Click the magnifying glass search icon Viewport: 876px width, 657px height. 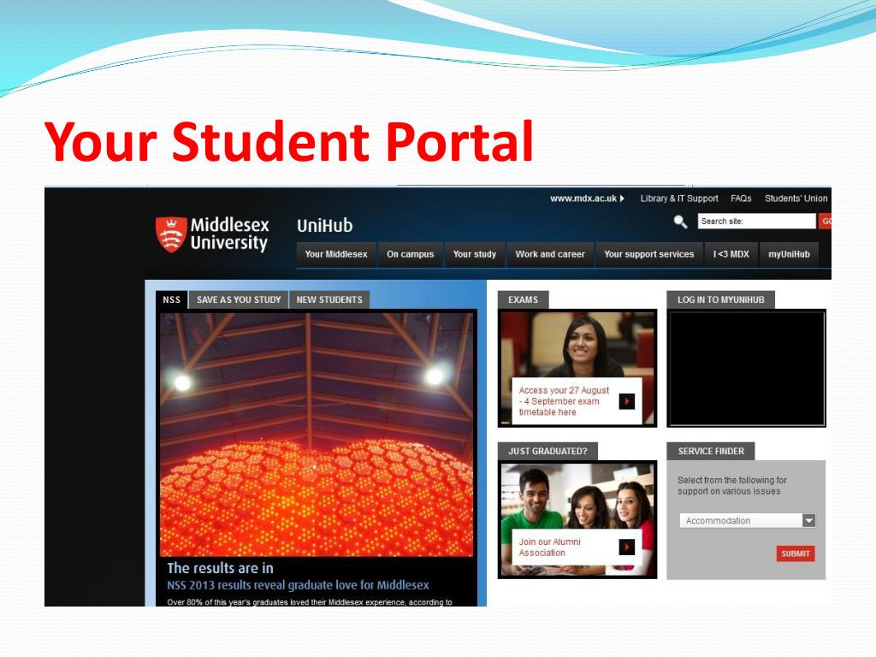coord(680,222)
